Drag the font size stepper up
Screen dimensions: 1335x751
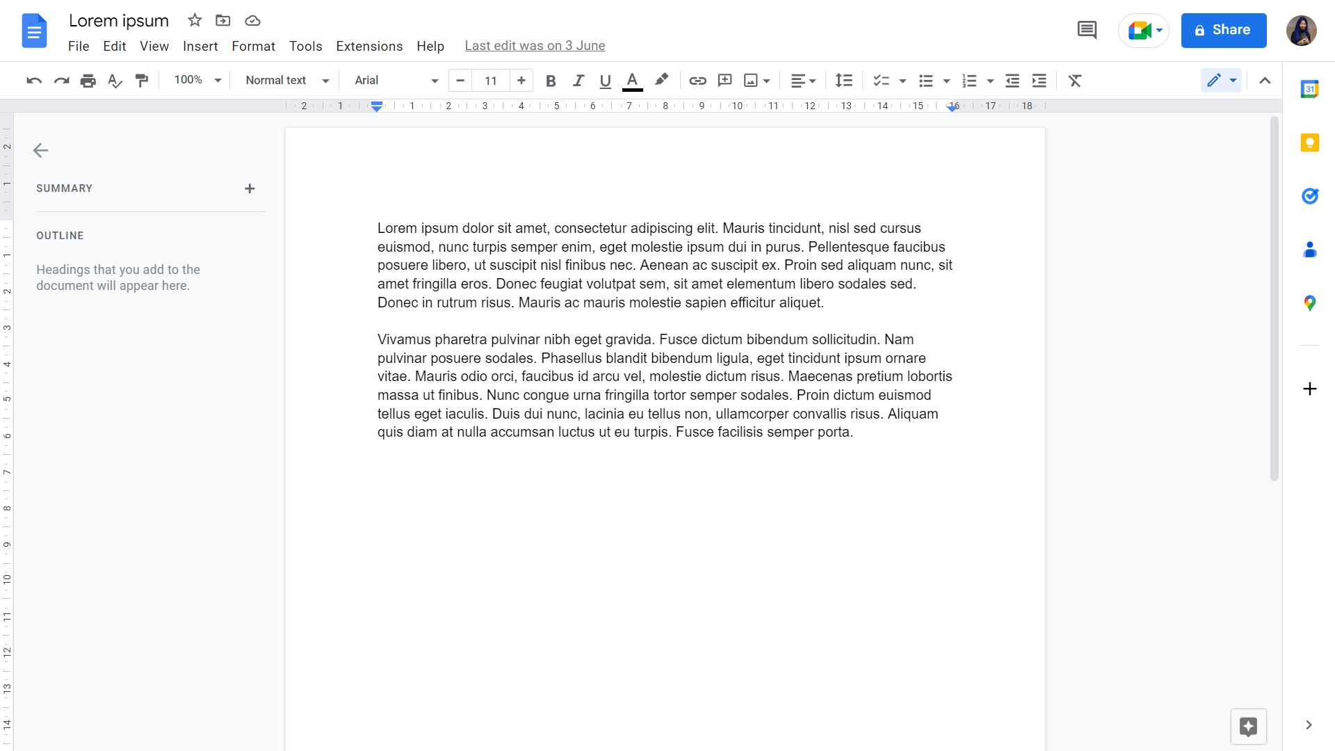521,80
